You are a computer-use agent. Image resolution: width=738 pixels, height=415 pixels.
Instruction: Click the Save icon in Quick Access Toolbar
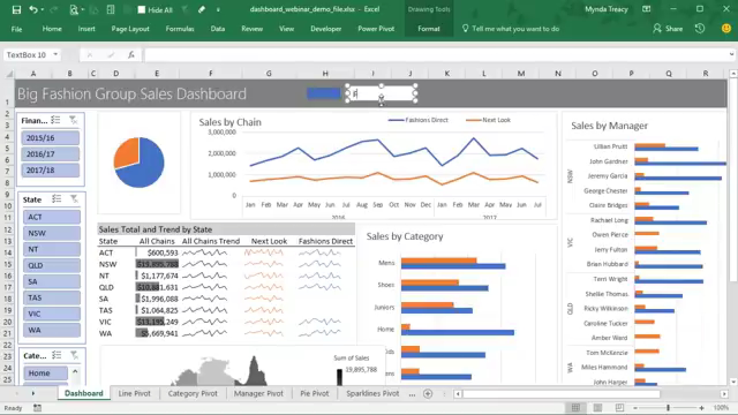(16, 10)
